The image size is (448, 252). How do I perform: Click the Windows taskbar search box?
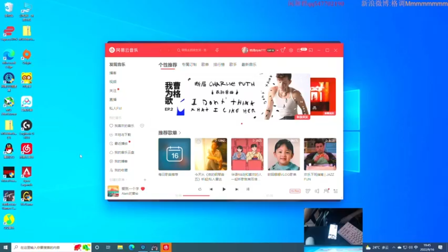[52, 247]
